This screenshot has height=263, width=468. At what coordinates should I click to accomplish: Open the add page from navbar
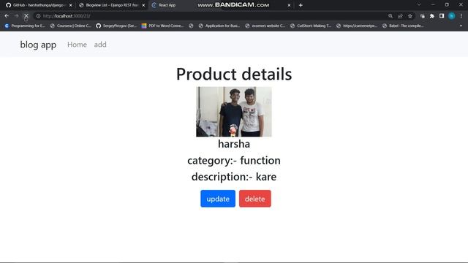[x=100, y=45]
